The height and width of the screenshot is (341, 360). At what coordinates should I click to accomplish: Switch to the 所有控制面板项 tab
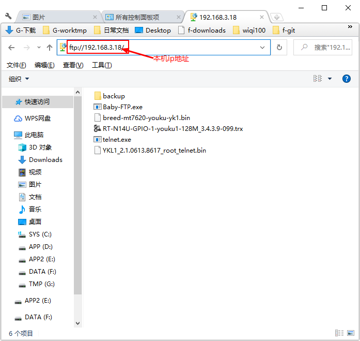pyautogui.click(x=143, y=17)
